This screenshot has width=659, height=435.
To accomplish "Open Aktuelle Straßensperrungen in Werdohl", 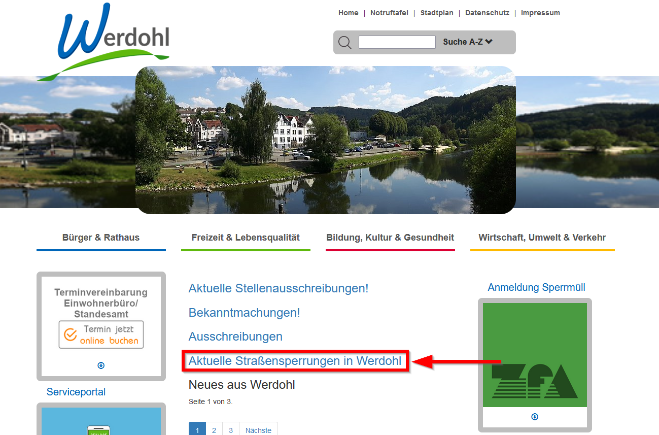I will point(295,361).
